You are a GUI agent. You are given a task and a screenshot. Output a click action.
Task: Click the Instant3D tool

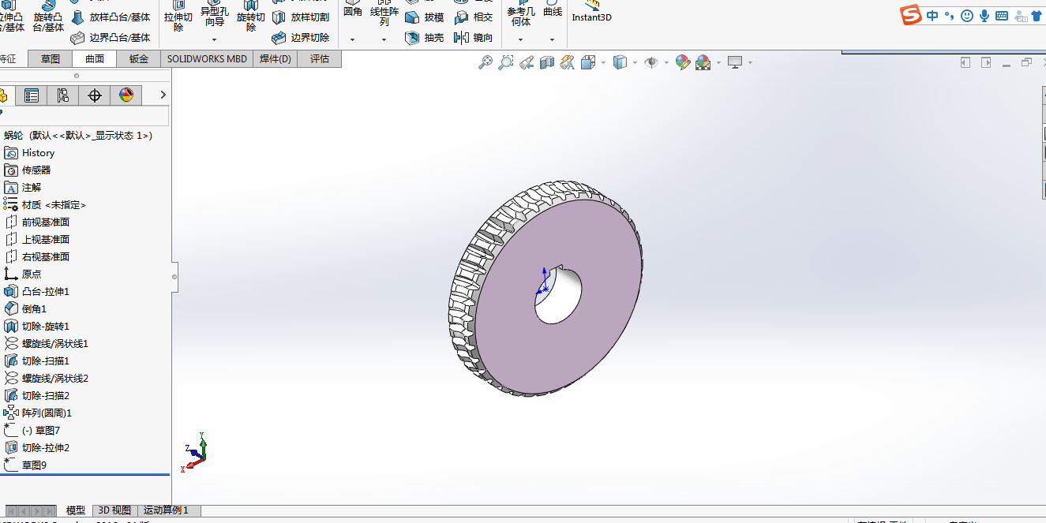[591, 12]
